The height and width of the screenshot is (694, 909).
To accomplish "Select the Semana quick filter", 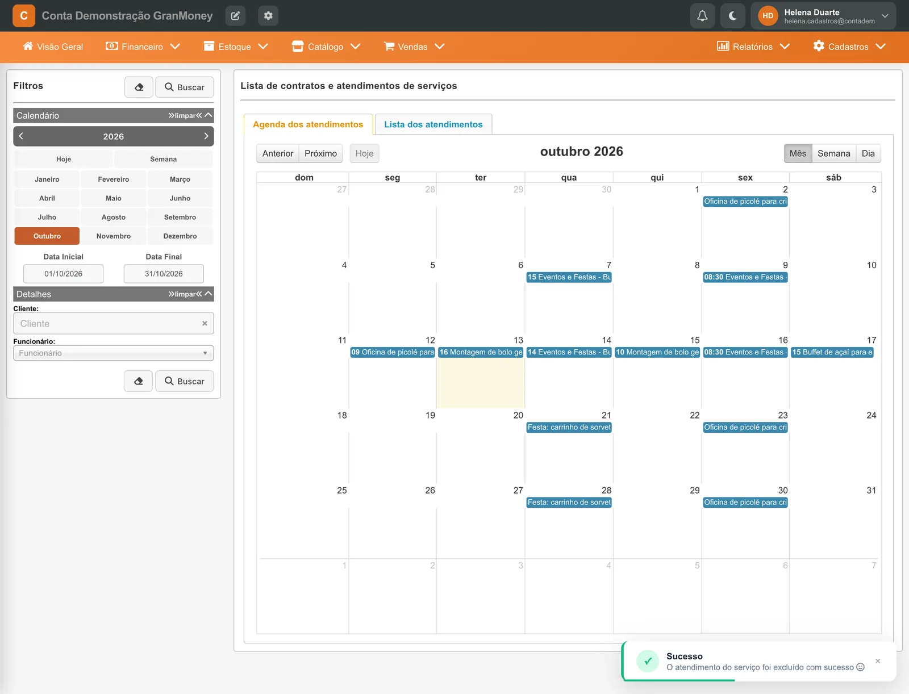I will click(164, 159).
